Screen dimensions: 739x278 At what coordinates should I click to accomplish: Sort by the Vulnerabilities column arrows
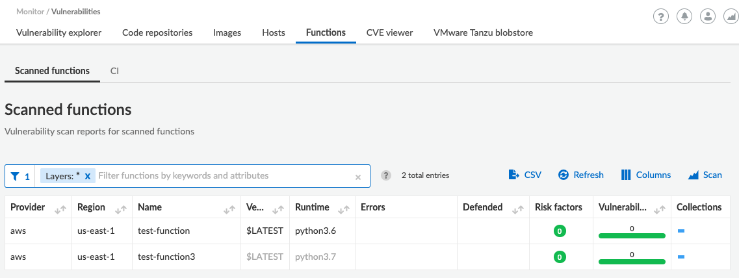tap(660, 210)
